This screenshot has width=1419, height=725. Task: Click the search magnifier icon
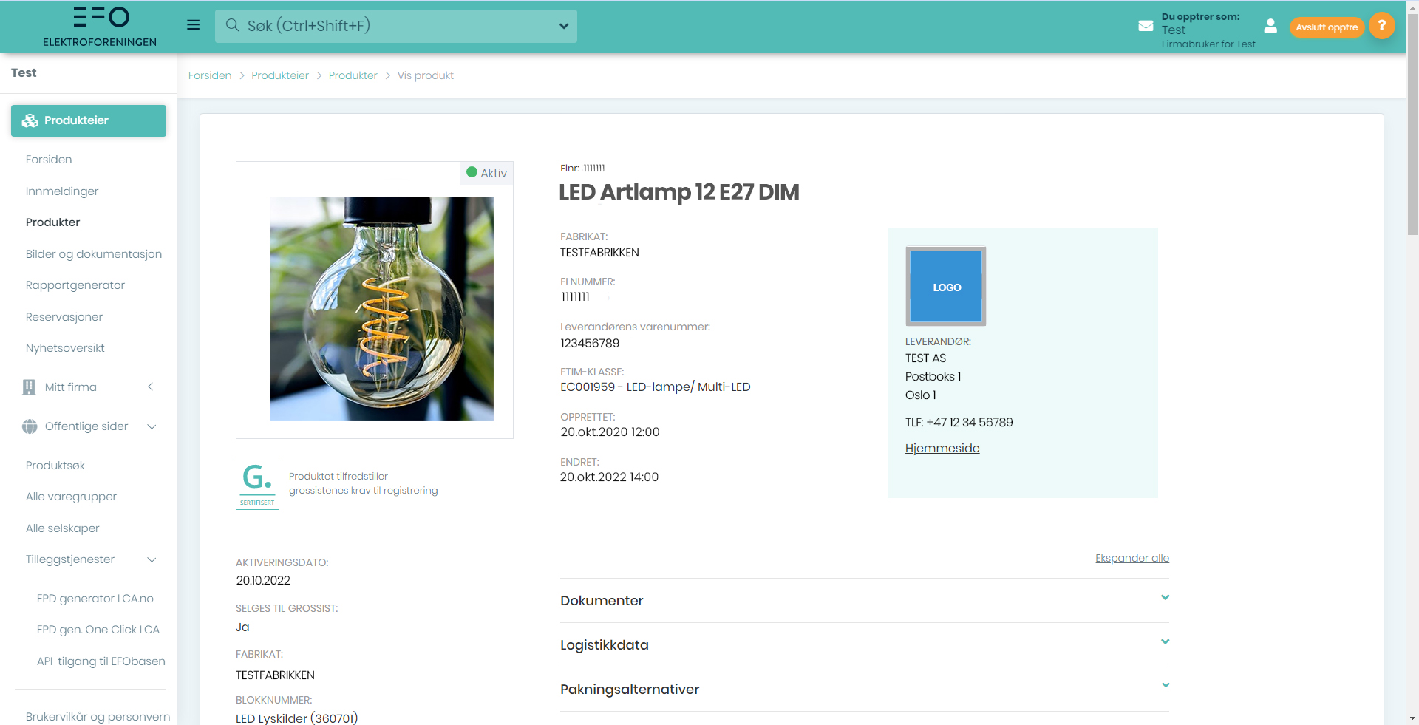[232, 26]
